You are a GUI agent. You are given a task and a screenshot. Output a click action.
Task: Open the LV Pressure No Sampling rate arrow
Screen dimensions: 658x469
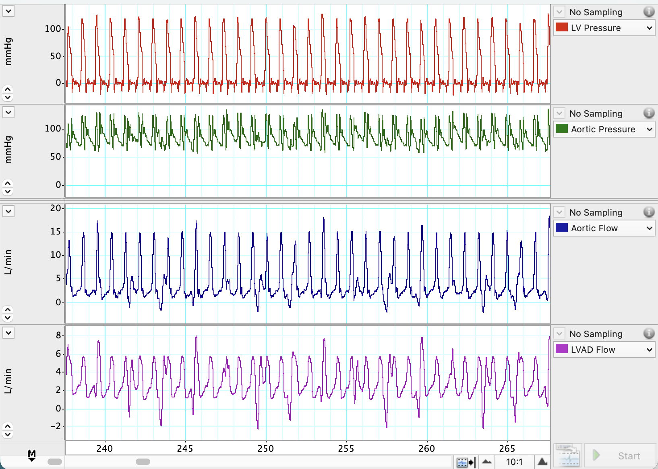click(559, 12)
